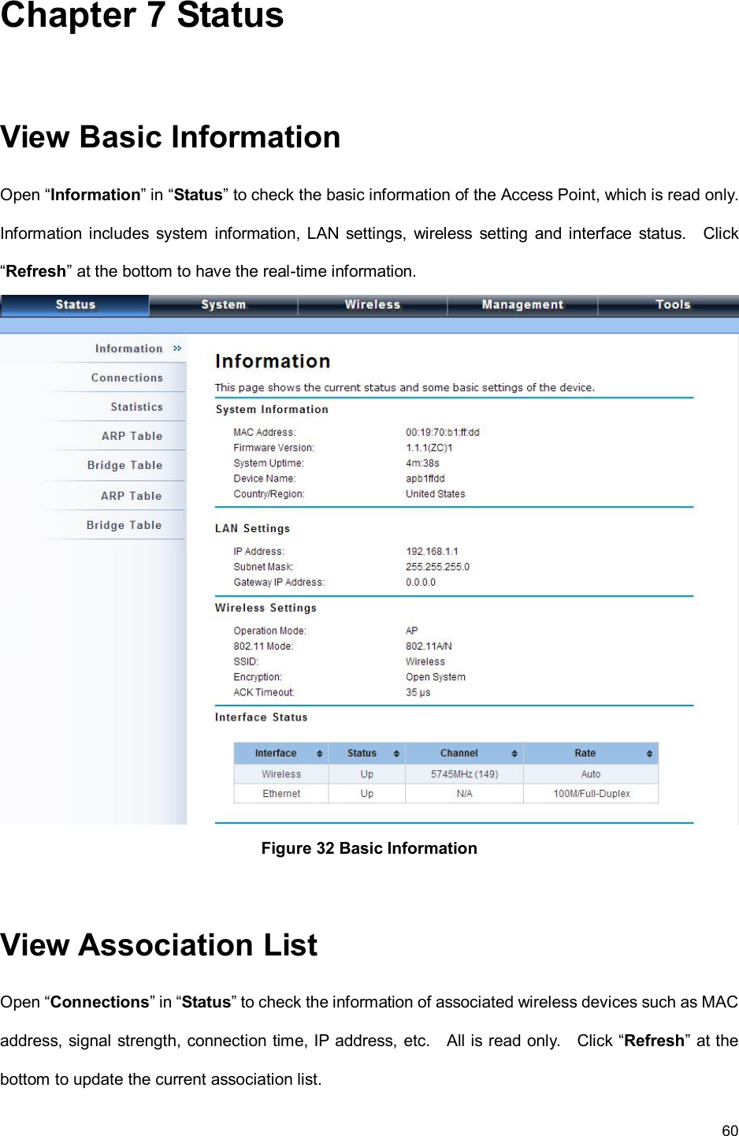Click the operation mode value AP

[412, 631]
